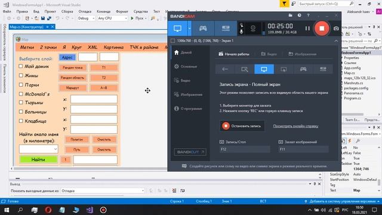The image size is (382, 215).
Task: Choose HDMI device tile in Bandicam start page
Action: pyautogui.click(x=323, y=69)
